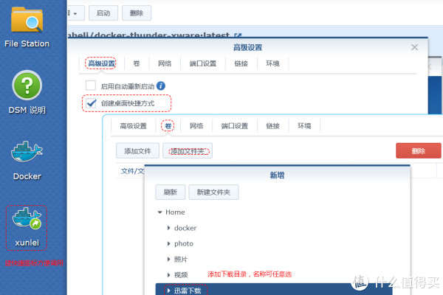Close the 高级设置 dialog
Screen dimensions: 443x295
click(414, 47)
